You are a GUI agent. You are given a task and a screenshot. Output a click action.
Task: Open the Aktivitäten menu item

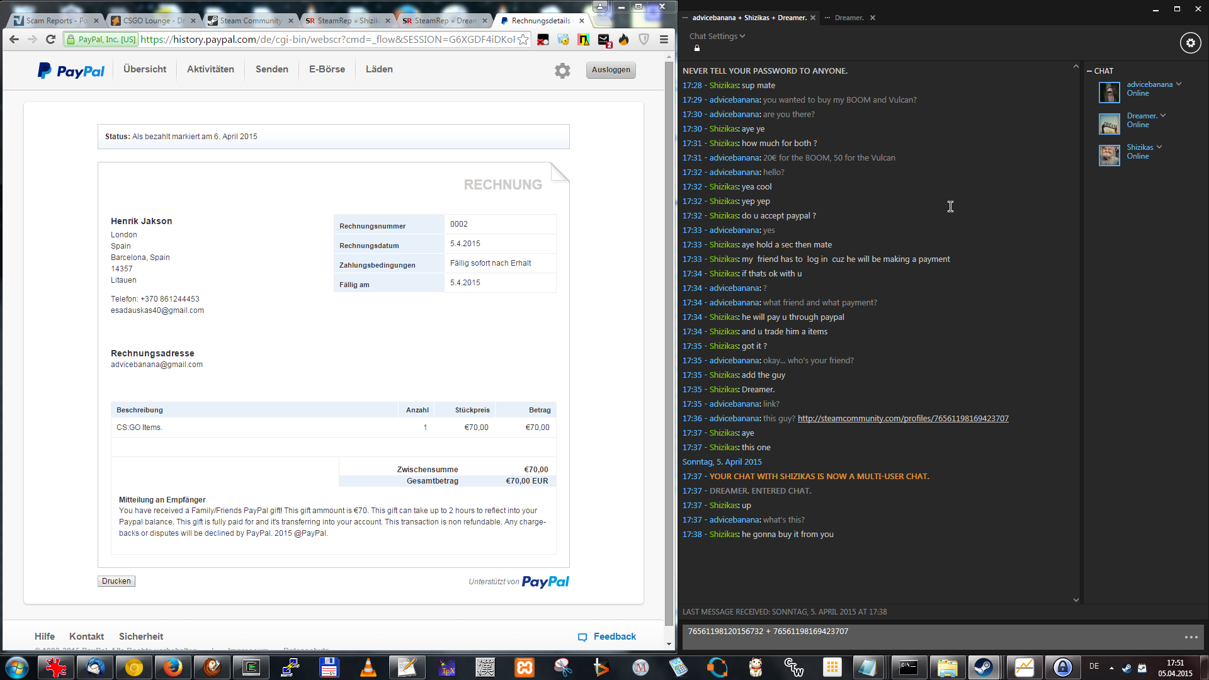pos(210,69)
